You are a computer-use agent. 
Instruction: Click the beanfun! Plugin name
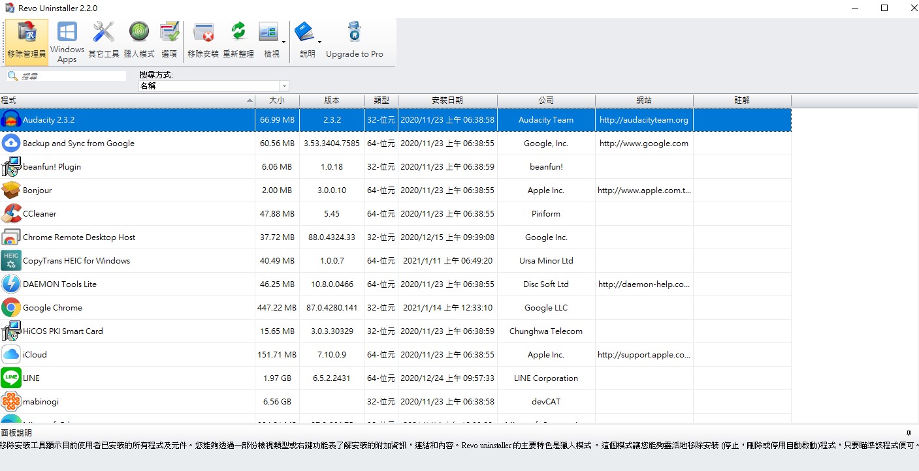(52, 167)
